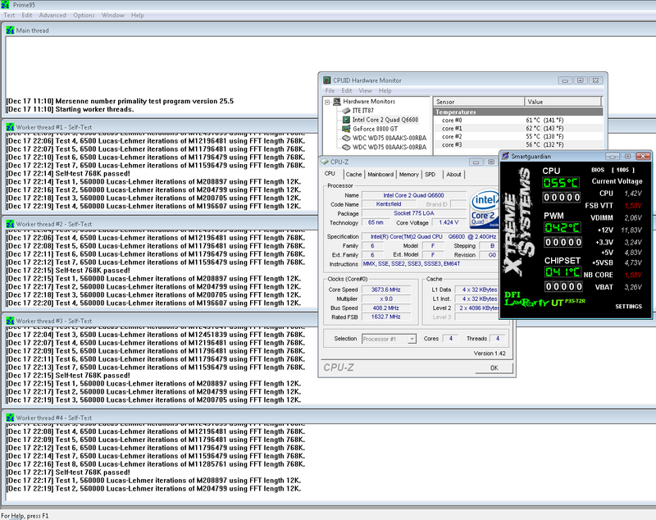Click the Bus Speed 408.2 MHz field
Image resolution: width=656 pixels, height=520 pixels.
pos(385,308)
